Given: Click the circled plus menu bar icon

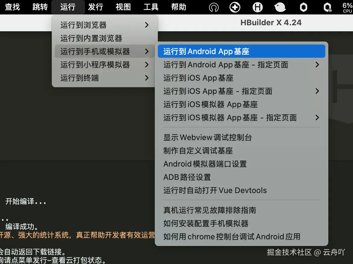Looking at the screenshot, I should pos(235,8).
